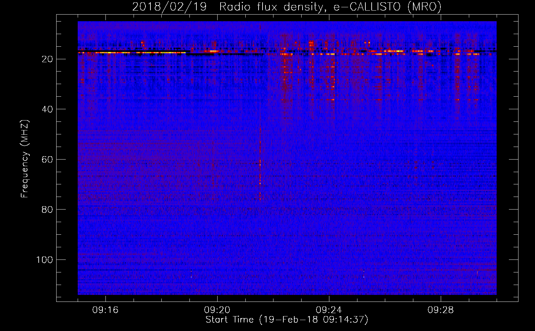Select the date 2018/02/19 in the title
This screenshot has height=331, width=535.
[x=169, y=7]
